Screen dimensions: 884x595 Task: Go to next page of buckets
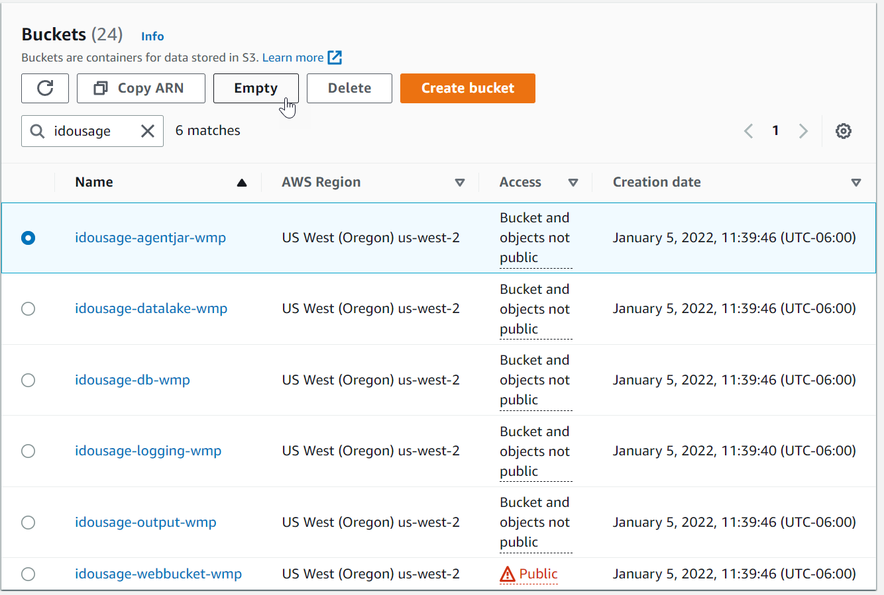tap(803, 131)
